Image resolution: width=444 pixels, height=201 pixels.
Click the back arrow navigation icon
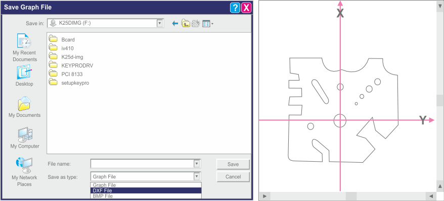tap(175, 24)
